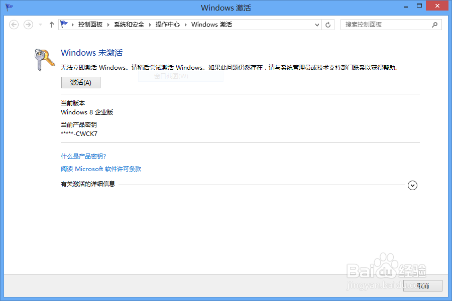Expand chevron after 操作中心 breadcrumb
The height and width of the screenshot is (301, 452).
(186, 25)
